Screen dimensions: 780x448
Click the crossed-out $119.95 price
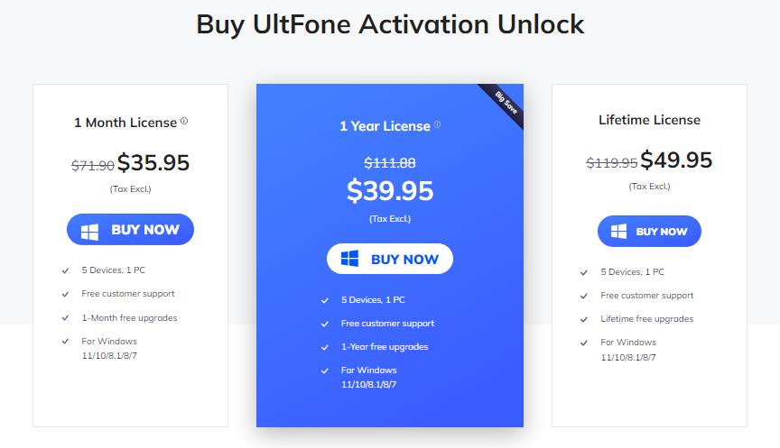coord(612,163)
